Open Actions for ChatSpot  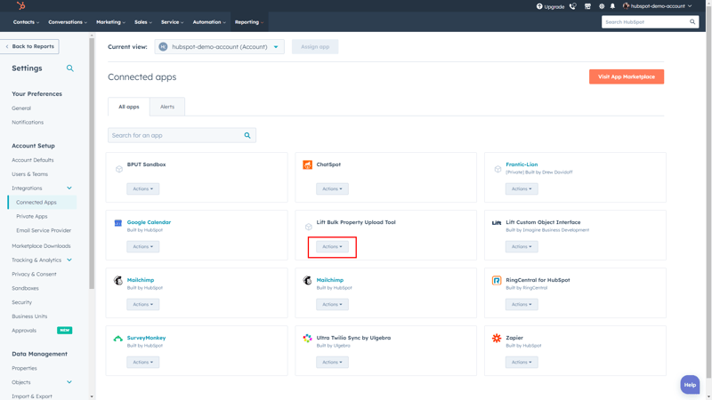pyautogui.click(x=332, y=188)
